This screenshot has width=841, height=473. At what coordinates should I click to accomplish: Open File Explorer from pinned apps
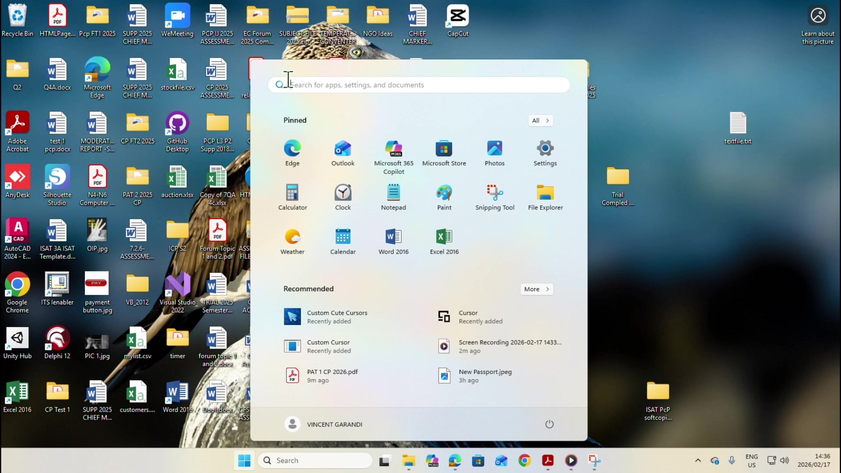point(545,198)
